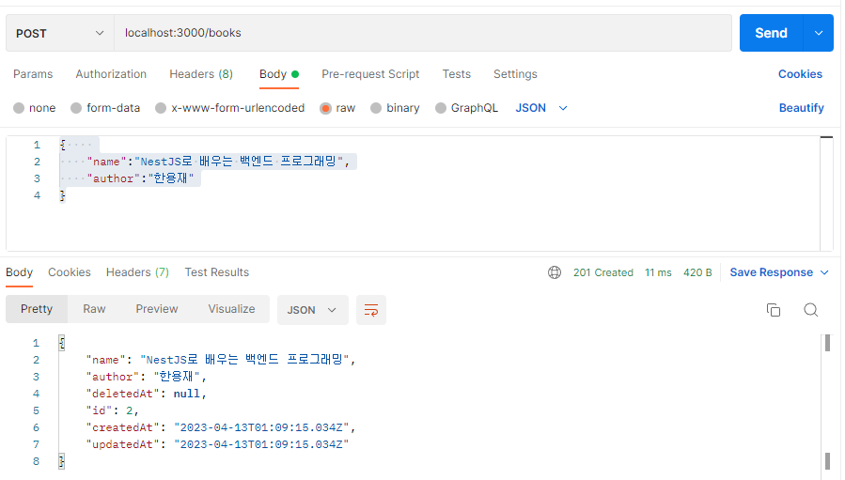Toggle line wrap icon in the response toolbar
The width and height of the screenshot is (845, 480).
pos(370,310)
